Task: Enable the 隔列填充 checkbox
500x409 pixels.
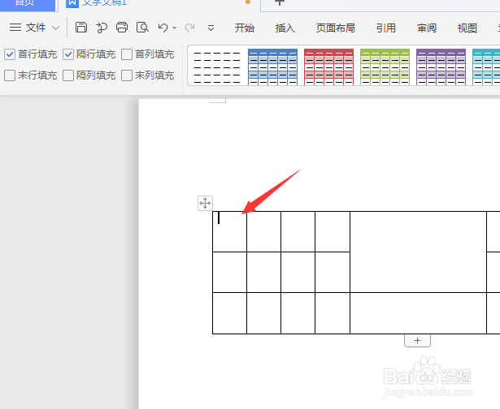Action: point(68,75)
